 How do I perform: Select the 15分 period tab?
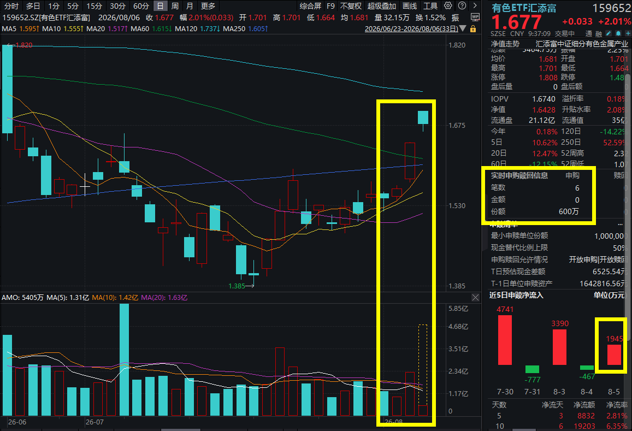94,6
